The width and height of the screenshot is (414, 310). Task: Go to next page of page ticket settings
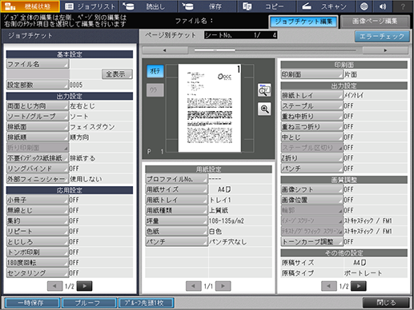(x=359, y=286)
